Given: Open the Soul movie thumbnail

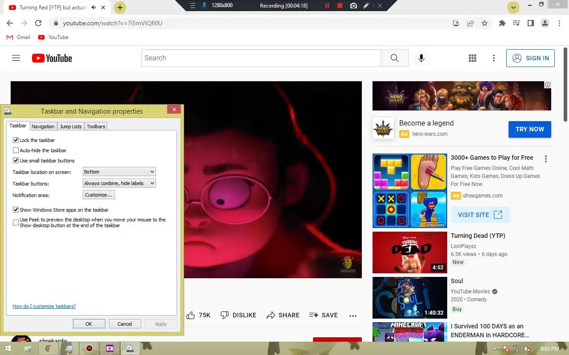Looking at the screenshot, I should [409, 298].
